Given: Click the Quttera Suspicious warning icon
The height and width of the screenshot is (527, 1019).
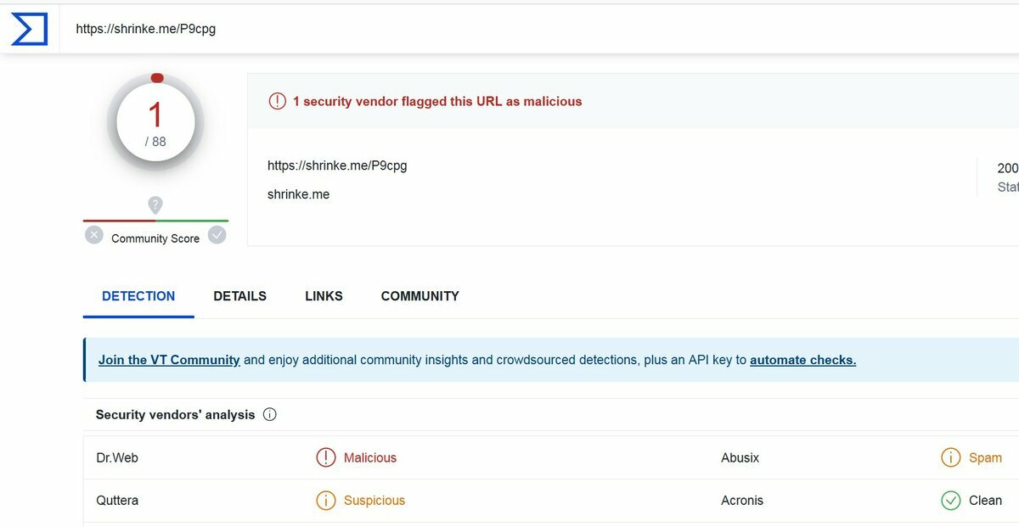Looking at the screenshot, I should [x=325, y=501].
